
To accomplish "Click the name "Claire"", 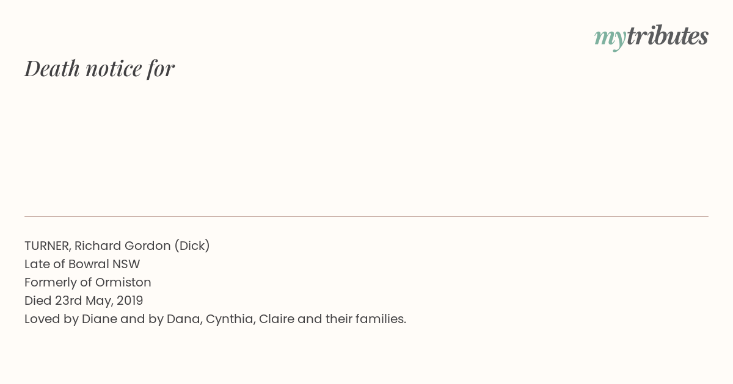I will [x=277, y=319].
